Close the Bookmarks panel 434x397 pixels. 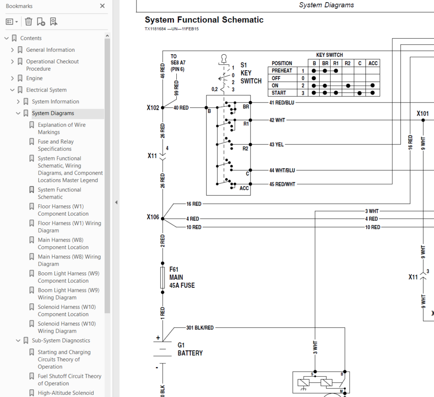coord(102,6)
